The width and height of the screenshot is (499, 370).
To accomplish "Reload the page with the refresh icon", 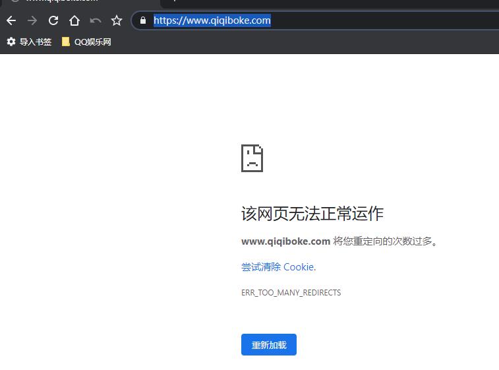I will 53,20.
